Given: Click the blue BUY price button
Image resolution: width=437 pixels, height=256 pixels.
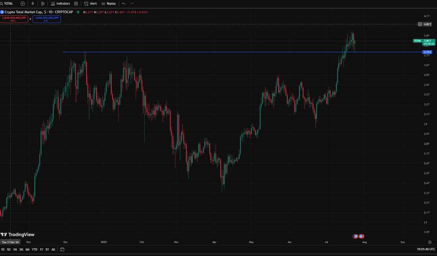Looking at the screenshot, I should coord(47,19).
